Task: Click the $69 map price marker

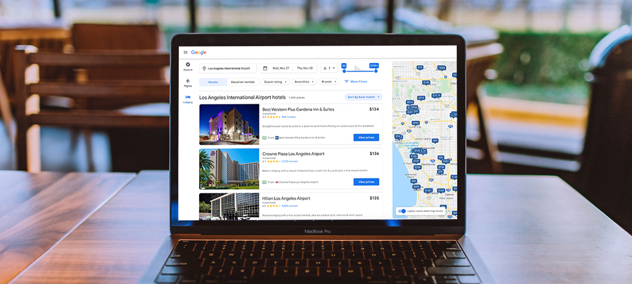Action: click(435, 140)
